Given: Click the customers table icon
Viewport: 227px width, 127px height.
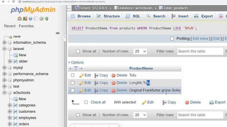Looking at the screenshot, I should click(x=15, y=111).
